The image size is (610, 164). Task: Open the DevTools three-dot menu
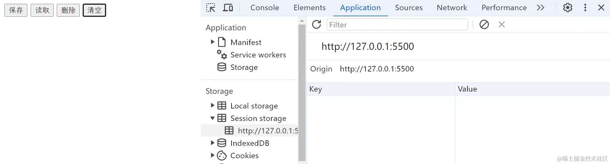(x=585, y=8)
